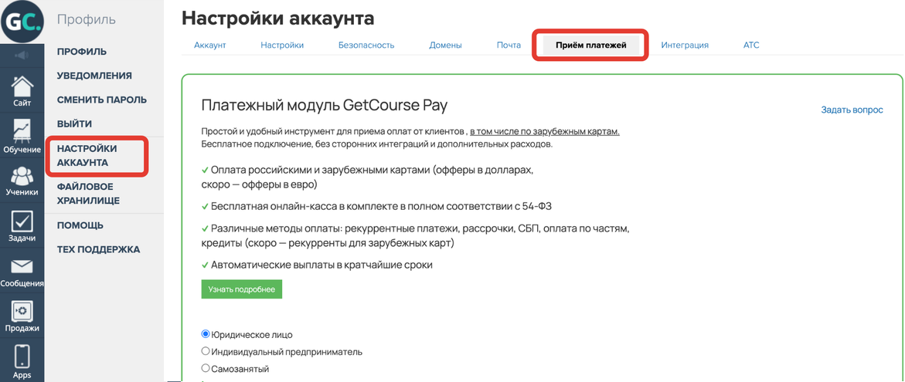The height and width of the screenshot is (382, 905).
Task: Click the GetCourse GC logo
Action: coord(22,22)
